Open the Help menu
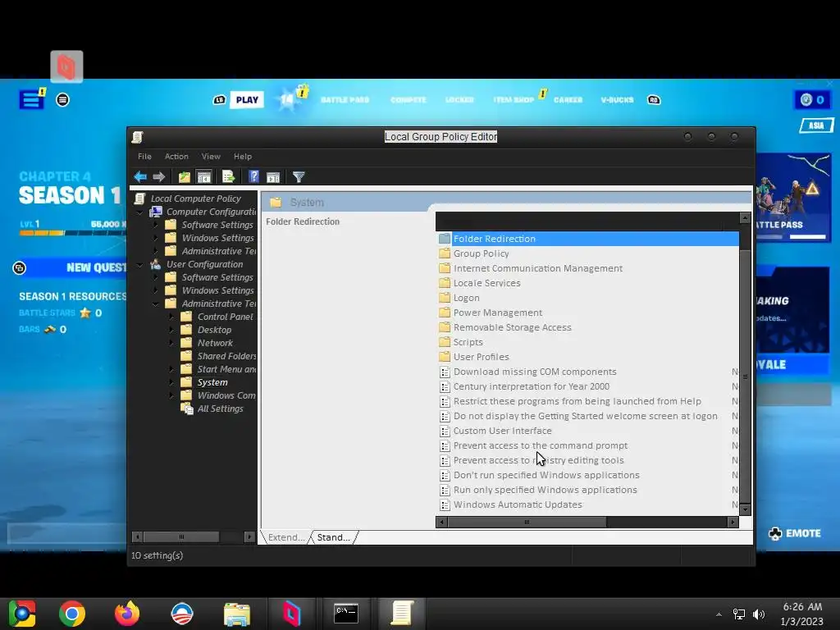Viewport: 840px width, 630px height. pos(243,157)
